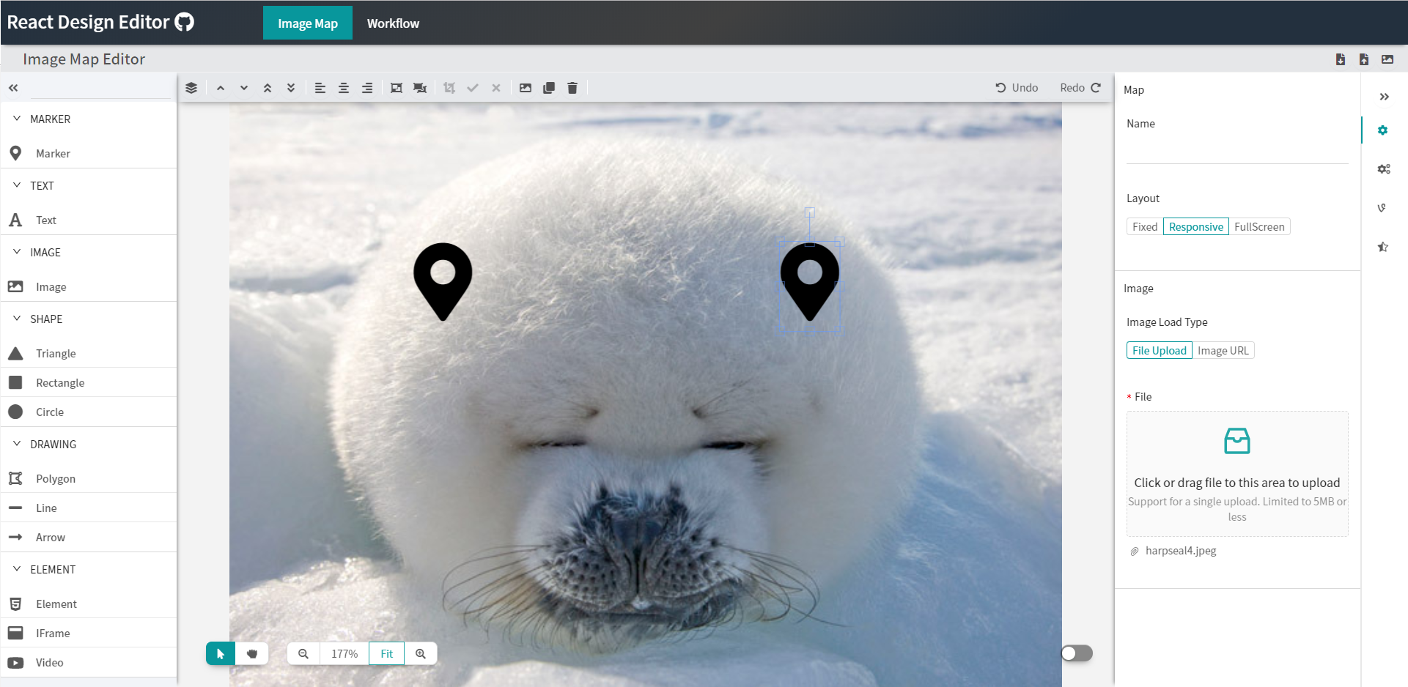1408x687 pixels.
Task: Click the Fit zoom button
Action: pos(386,653)
